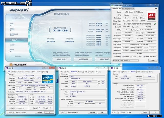Open UPGRADE in the 3DMark sidebar
The image size is (164, 118).
pyautogui.click(x=13, y=44)
